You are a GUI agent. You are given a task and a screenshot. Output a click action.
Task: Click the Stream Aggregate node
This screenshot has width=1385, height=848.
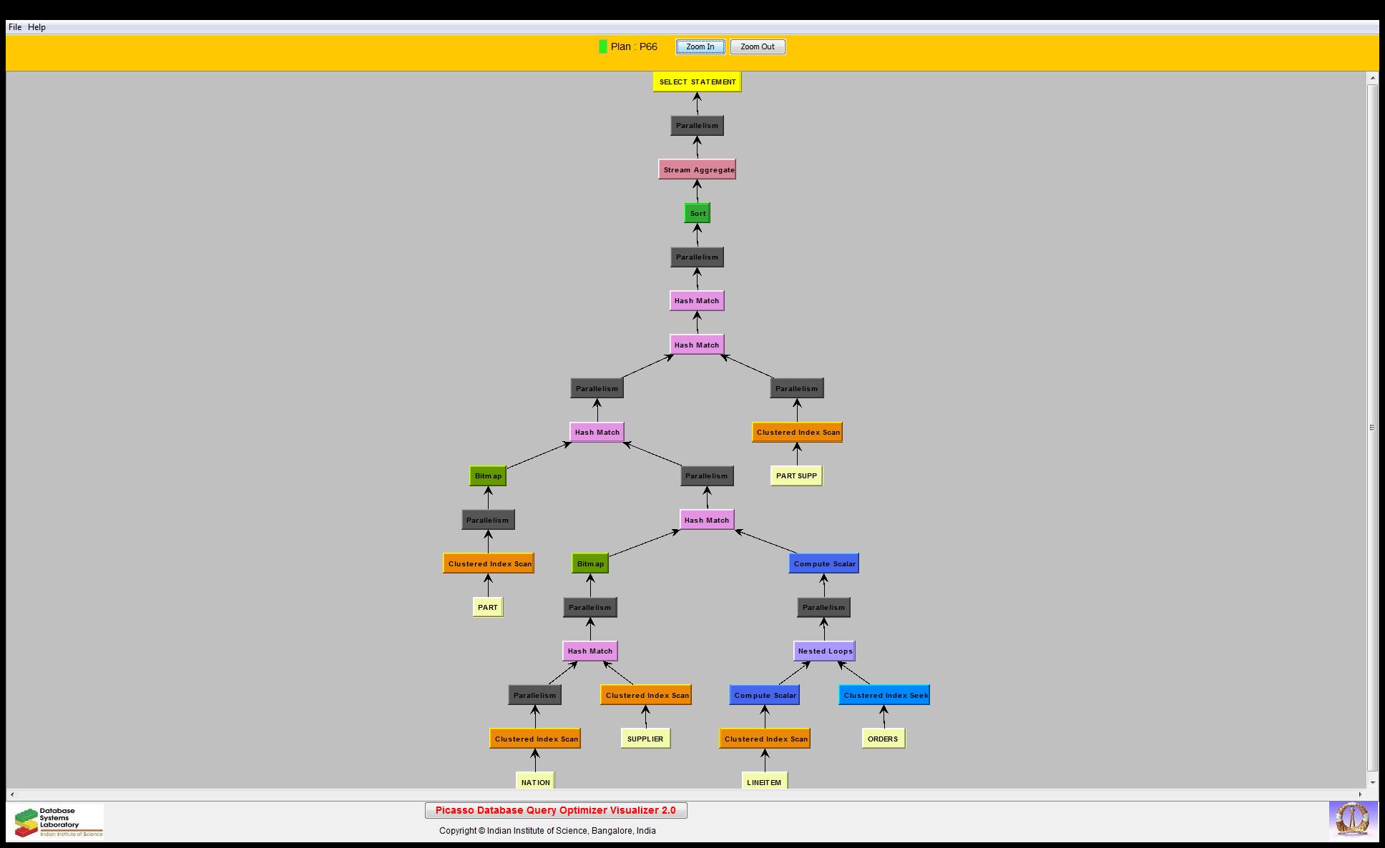(x=698, y=169)
